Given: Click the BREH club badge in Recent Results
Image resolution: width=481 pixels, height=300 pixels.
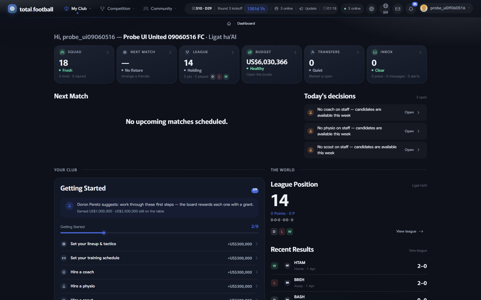Looking at the screenshot, I should (287, 283).
